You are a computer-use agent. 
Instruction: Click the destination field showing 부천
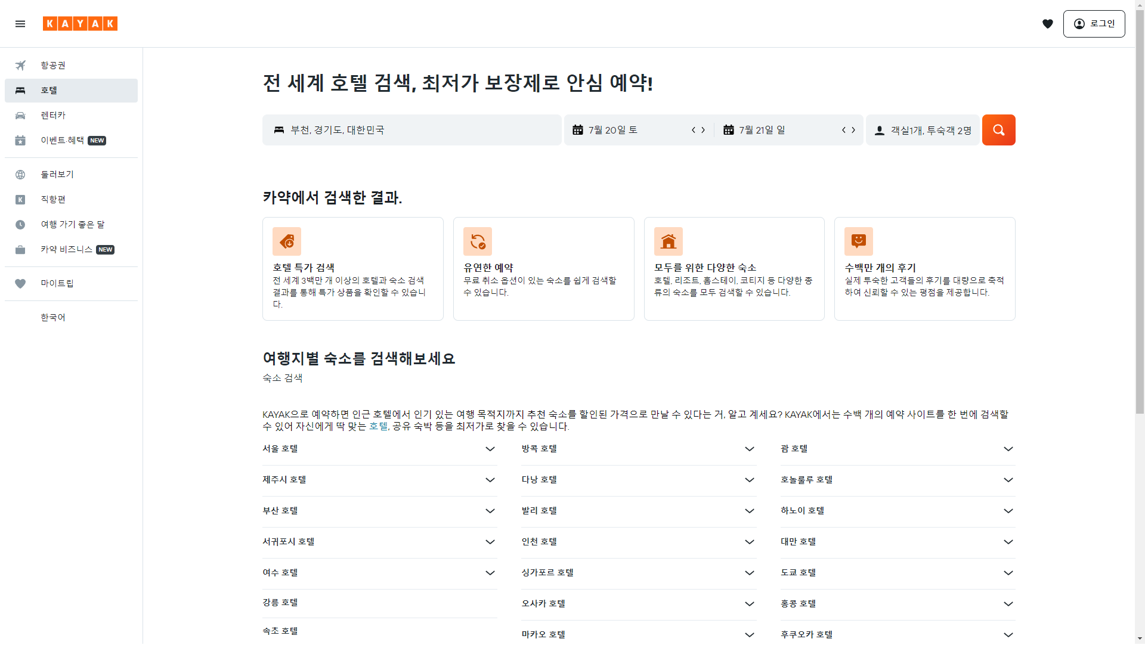(411, 130)
